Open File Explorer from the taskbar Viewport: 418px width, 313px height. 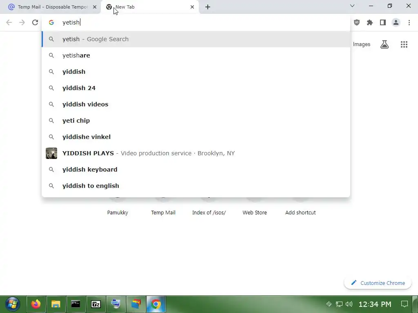coord(56,304)
